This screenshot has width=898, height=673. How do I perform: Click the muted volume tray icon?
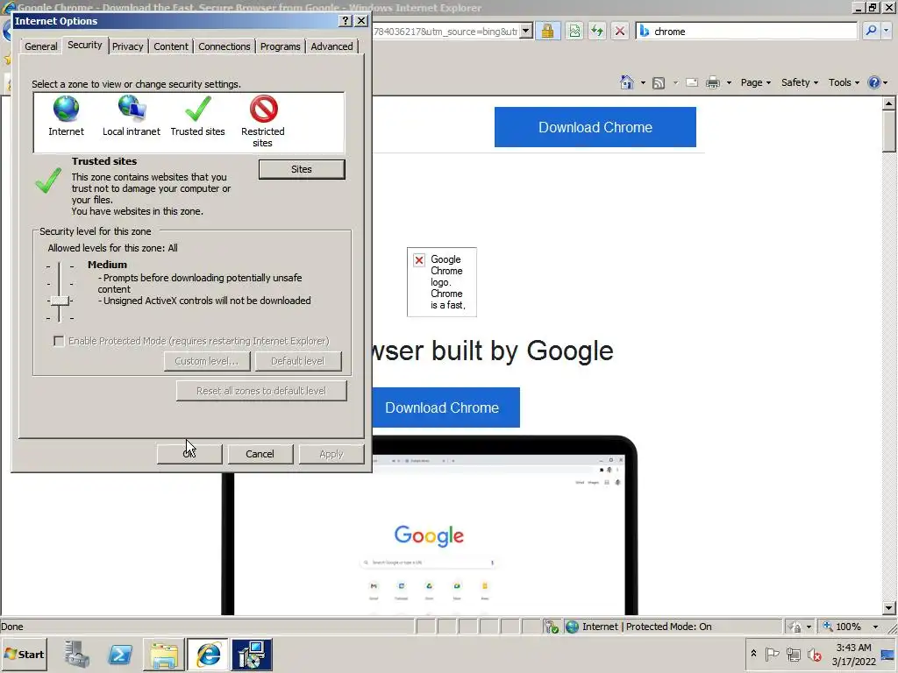click(815, 654)
